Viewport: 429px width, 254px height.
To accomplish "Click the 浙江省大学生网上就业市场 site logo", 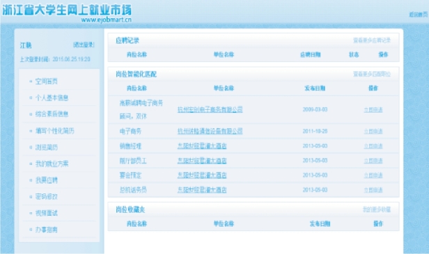I will click(x=67, y=10).
